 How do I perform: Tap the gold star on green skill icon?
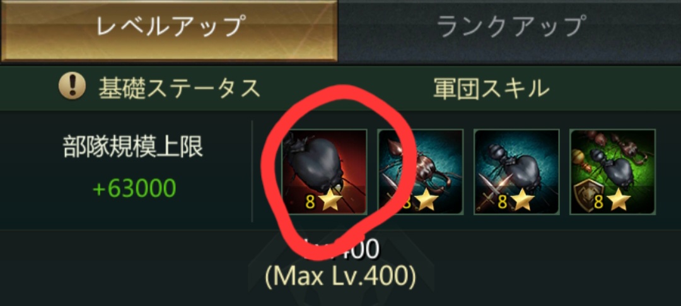(619, 201)
